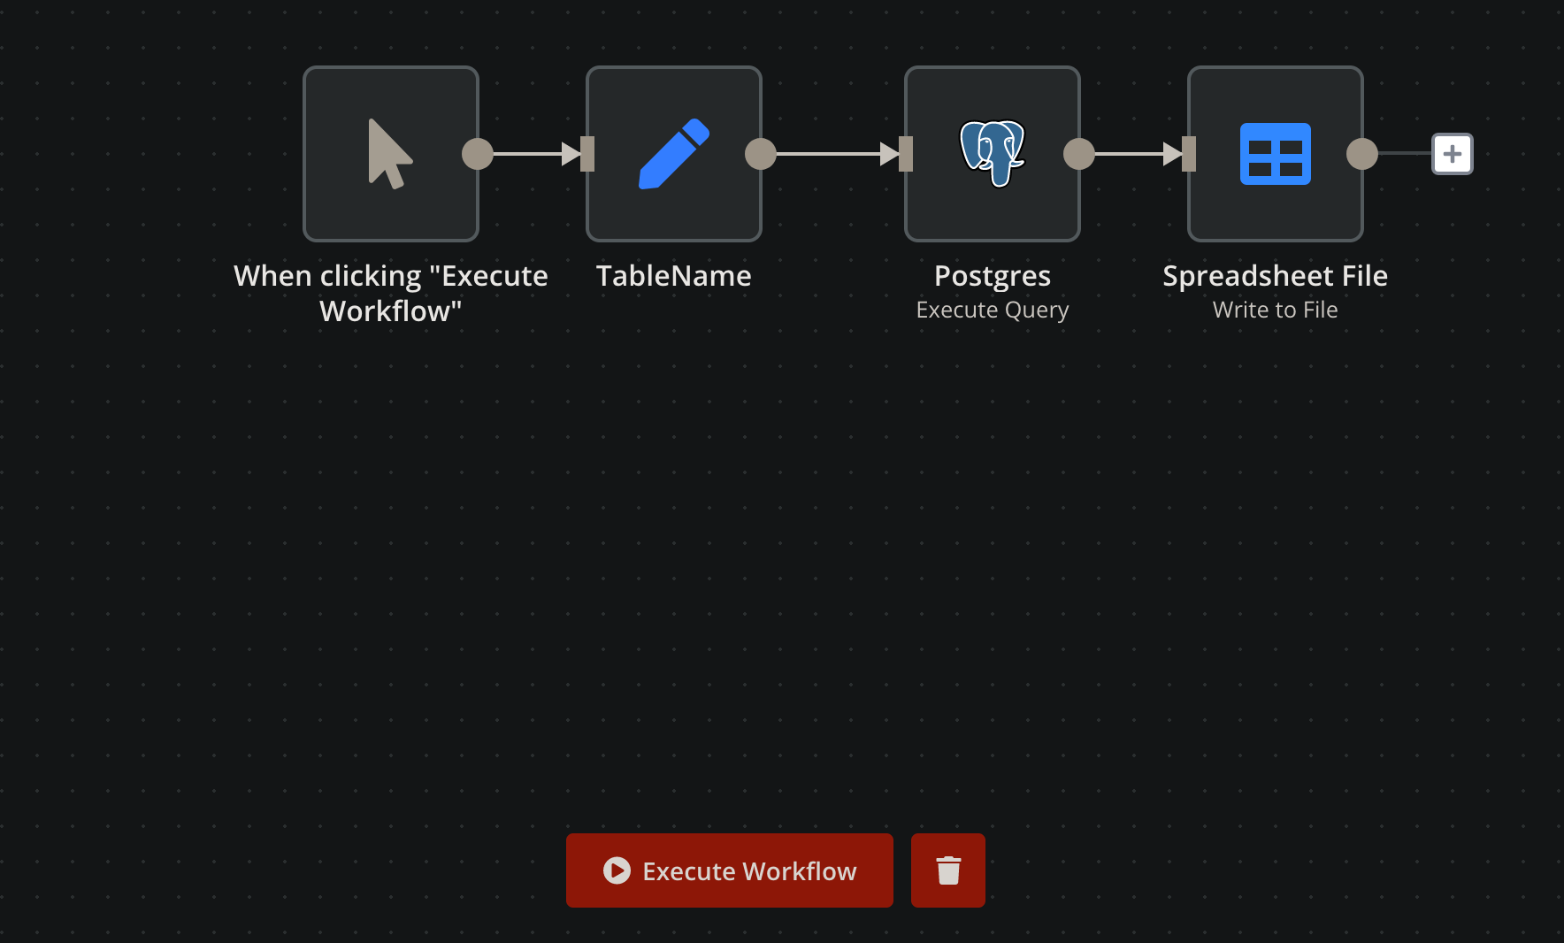
Task: Open the Postgres Execute Query node
Action: click(x=992, y=153)
